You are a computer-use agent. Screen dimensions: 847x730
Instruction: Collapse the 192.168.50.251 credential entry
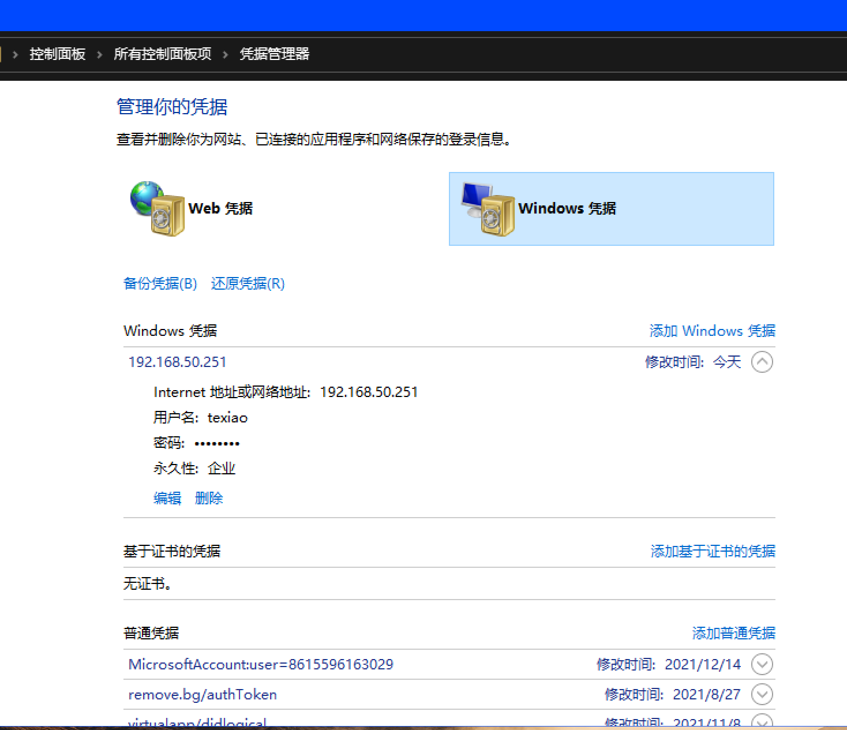[762, 362]
